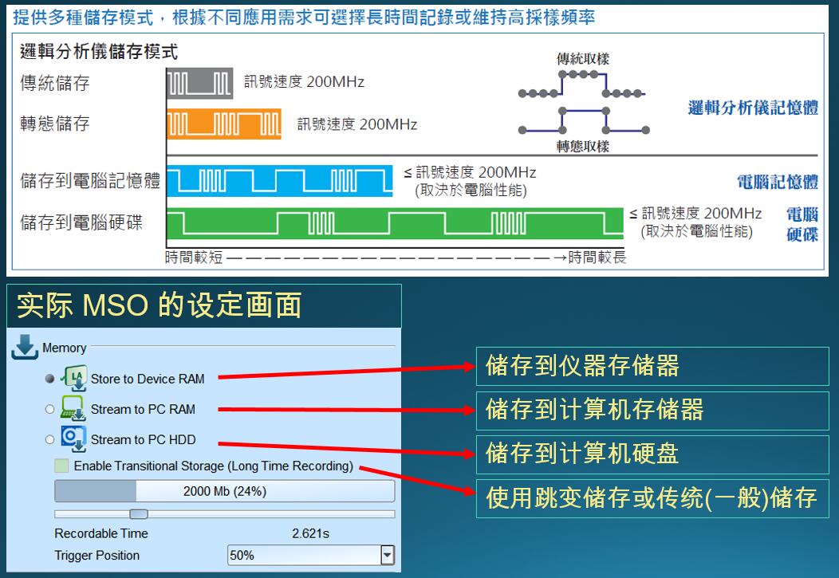839x578 pixels.
Task: Click the 储存到仪器存储器 annotation box
Action: tap(652, 366)
